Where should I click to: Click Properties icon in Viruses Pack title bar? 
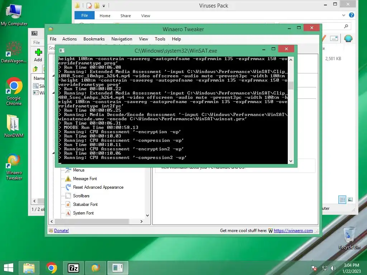[89, 5]
